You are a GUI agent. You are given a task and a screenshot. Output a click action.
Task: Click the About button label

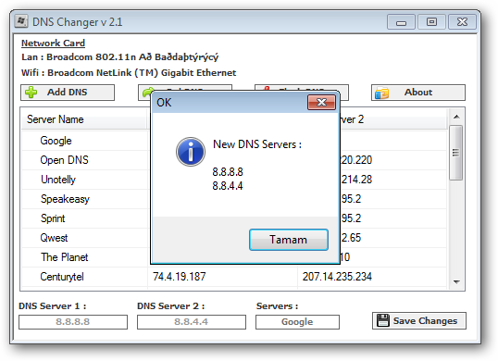pyautogui.click(x=418, y=92)
